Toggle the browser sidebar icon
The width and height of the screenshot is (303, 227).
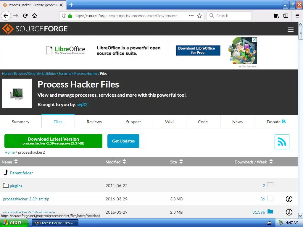286,16
